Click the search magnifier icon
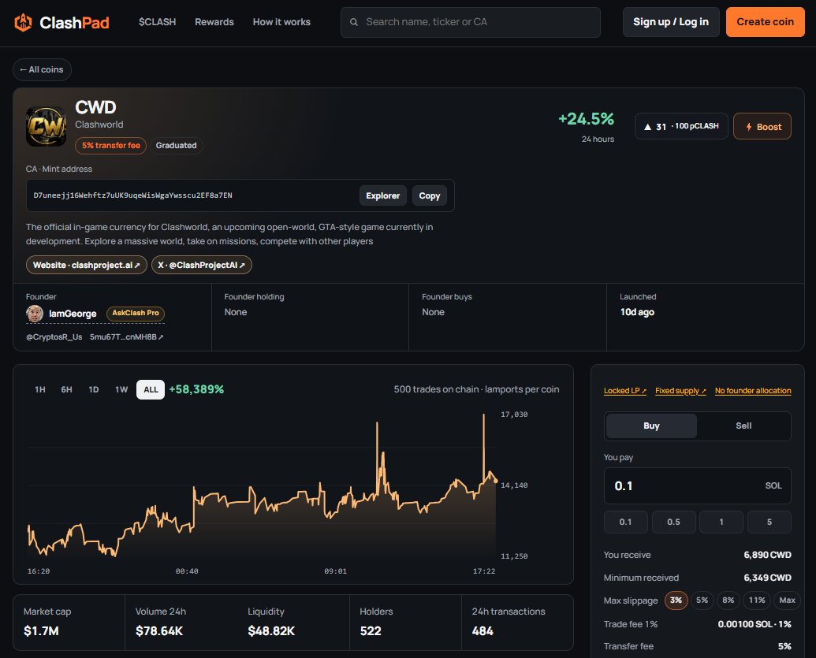This screenshot has width=816, height=658. pyautogui.click(x=354, y=22)
